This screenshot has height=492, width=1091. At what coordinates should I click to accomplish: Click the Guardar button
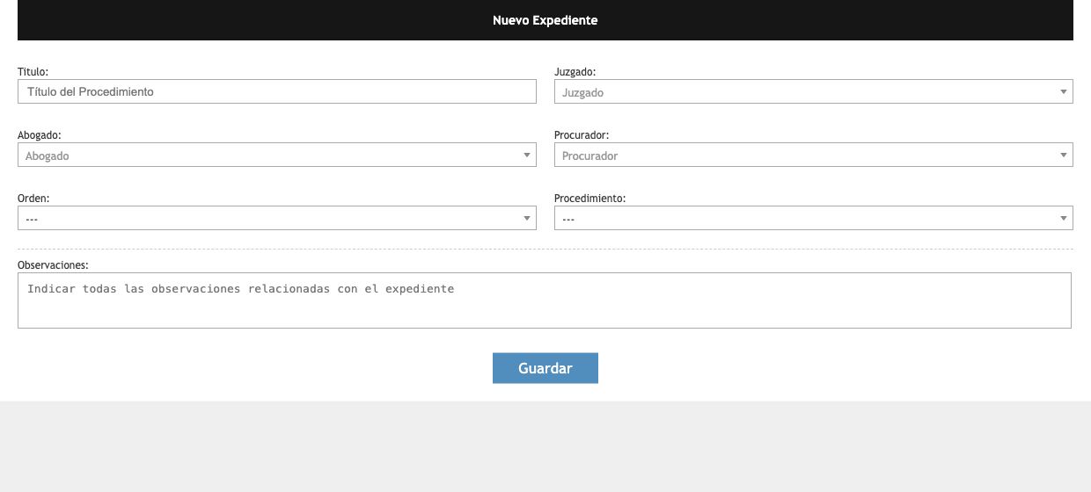tap(545, 368)
